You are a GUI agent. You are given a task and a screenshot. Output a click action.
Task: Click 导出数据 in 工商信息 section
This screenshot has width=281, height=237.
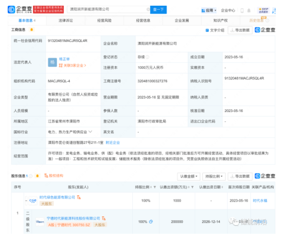(x=240, y=30)
